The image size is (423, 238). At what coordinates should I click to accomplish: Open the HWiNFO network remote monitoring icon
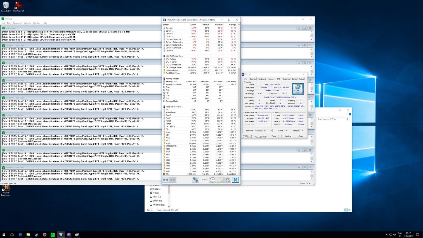click(195, 180)
